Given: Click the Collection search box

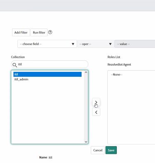Looking at the screenshot, I should click(x=50, y=64).
